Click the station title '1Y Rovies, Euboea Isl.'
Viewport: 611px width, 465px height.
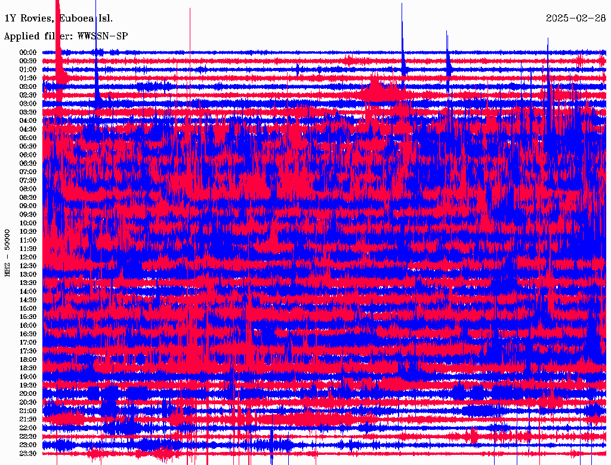click(x=58, y=18)
